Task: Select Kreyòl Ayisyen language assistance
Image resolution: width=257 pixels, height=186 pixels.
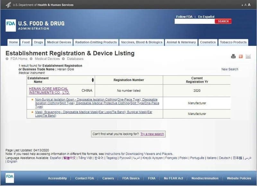Action: point(153,158)
